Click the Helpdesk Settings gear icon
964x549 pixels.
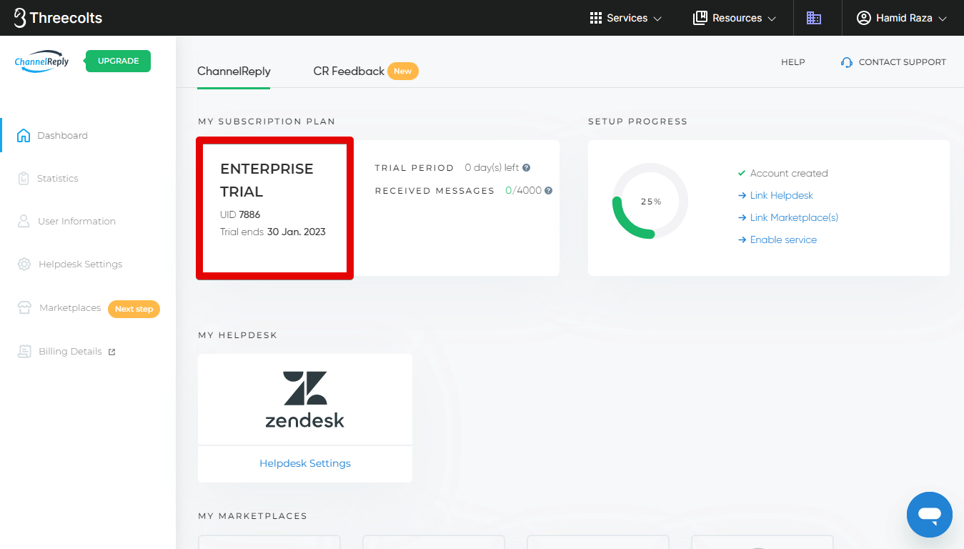[x=24, y=264]
